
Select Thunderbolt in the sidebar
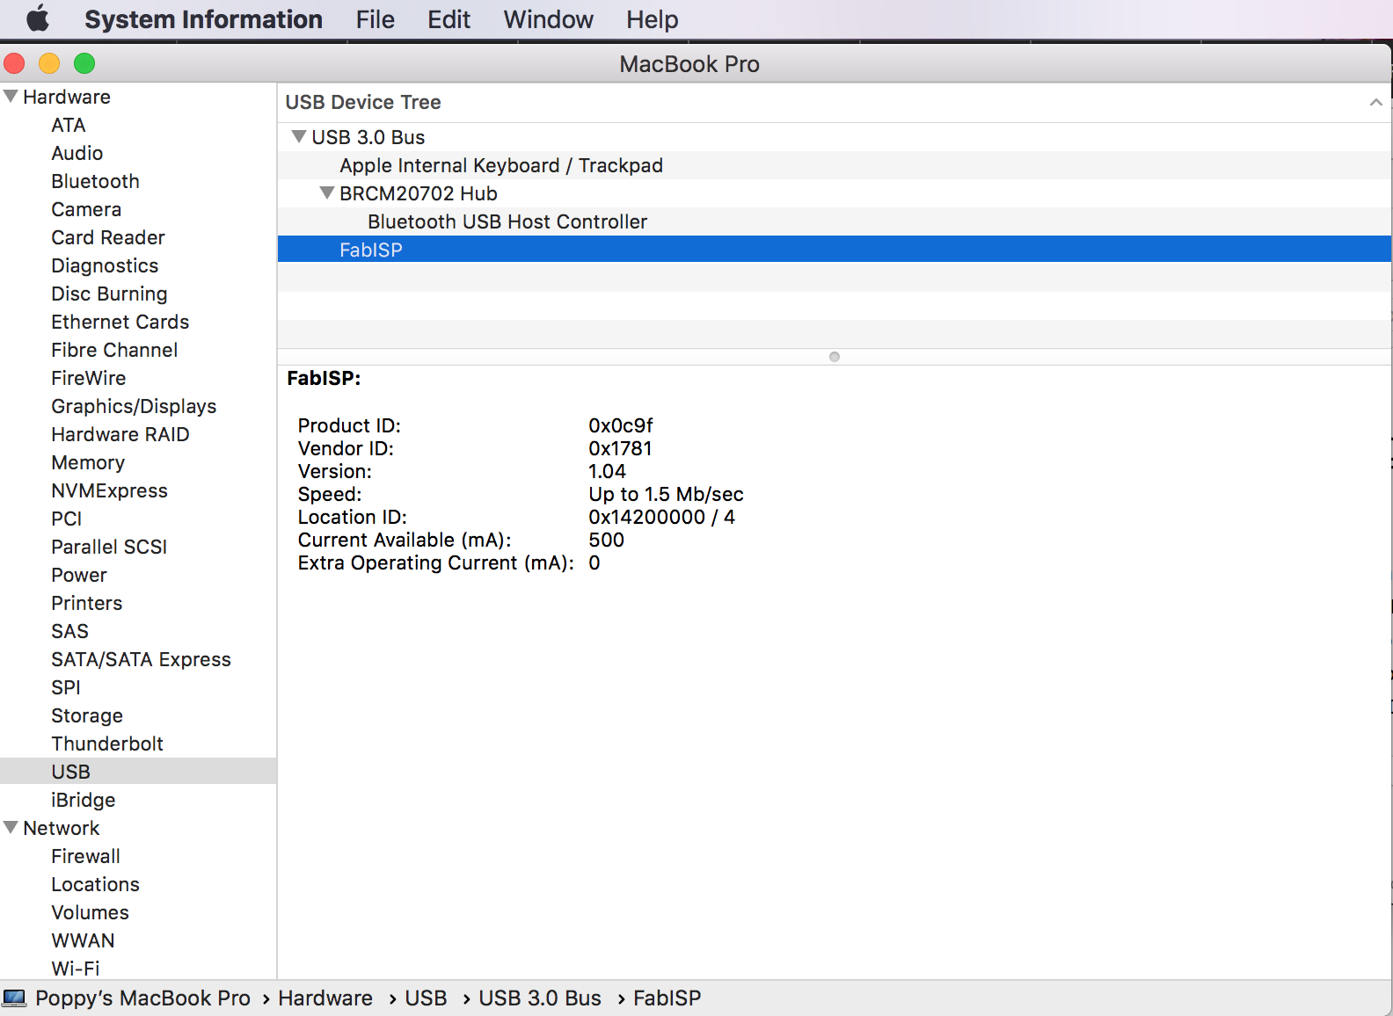pos(107,744)
